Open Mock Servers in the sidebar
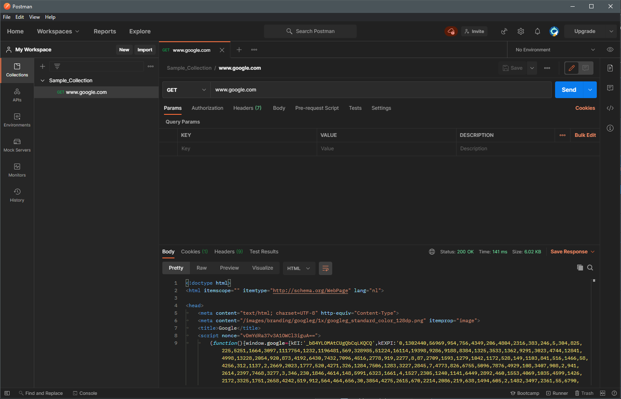The width and height of the screenshot is (621, 399). (x=17, y=145)
